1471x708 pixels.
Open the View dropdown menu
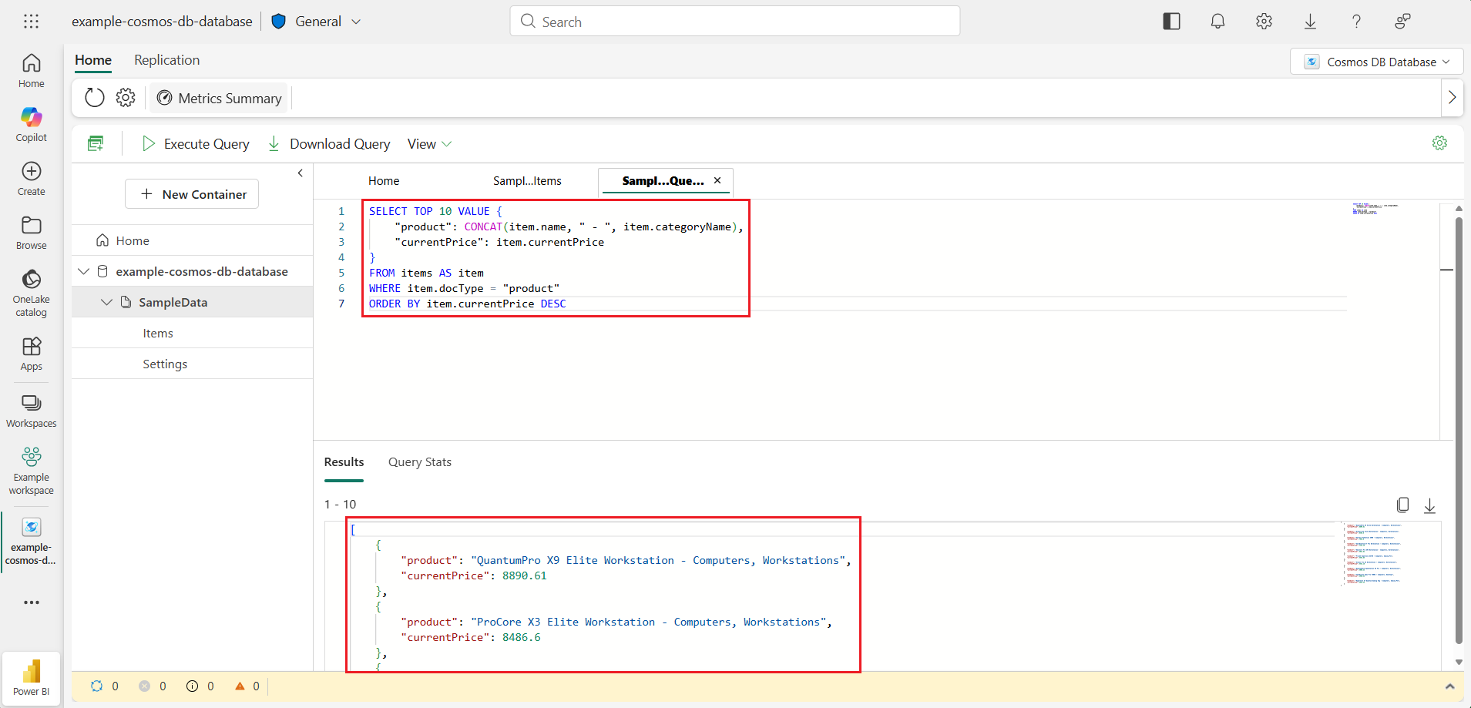[x=429, y=144]
